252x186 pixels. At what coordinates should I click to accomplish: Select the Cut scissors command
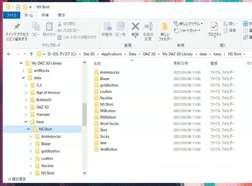tap(66, 24)
